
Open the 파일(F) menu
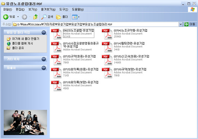point(7,9)
